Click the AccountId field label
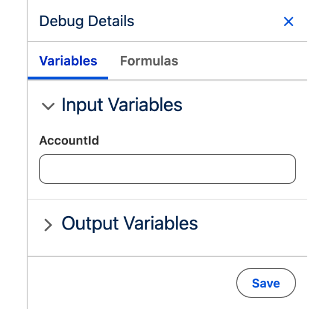 point(69,141)
